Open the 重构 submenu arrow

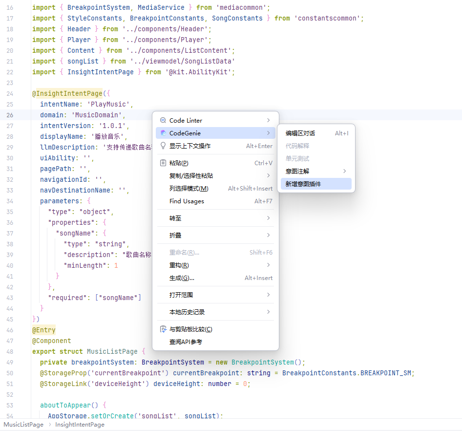269,265
